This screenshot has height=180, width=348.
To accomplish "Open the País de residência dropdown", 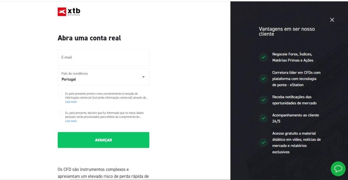I will click(x=103, y=77).
